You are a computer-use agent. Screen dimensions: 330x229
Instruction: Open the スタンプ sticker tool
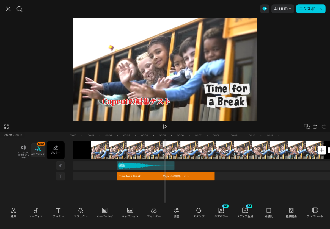[x=199, y=213]
